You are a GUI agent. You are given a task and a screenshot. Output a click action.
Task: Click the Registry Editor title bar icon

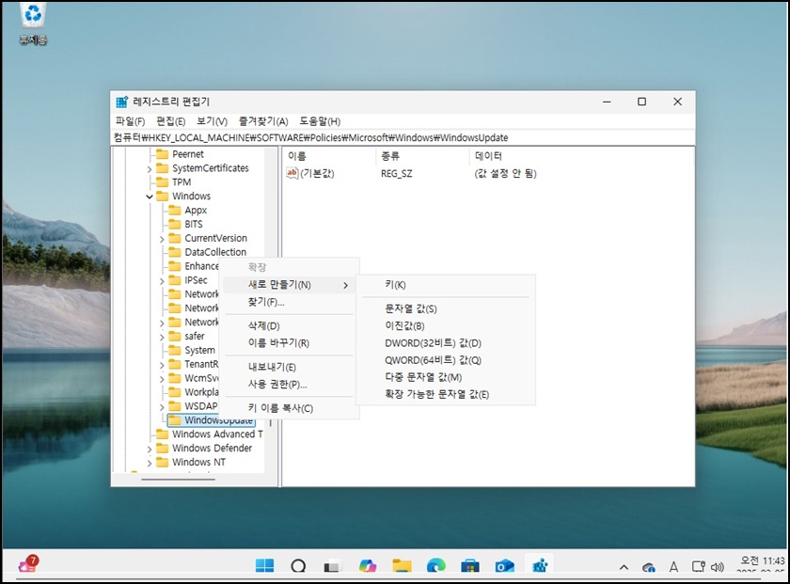122,102
